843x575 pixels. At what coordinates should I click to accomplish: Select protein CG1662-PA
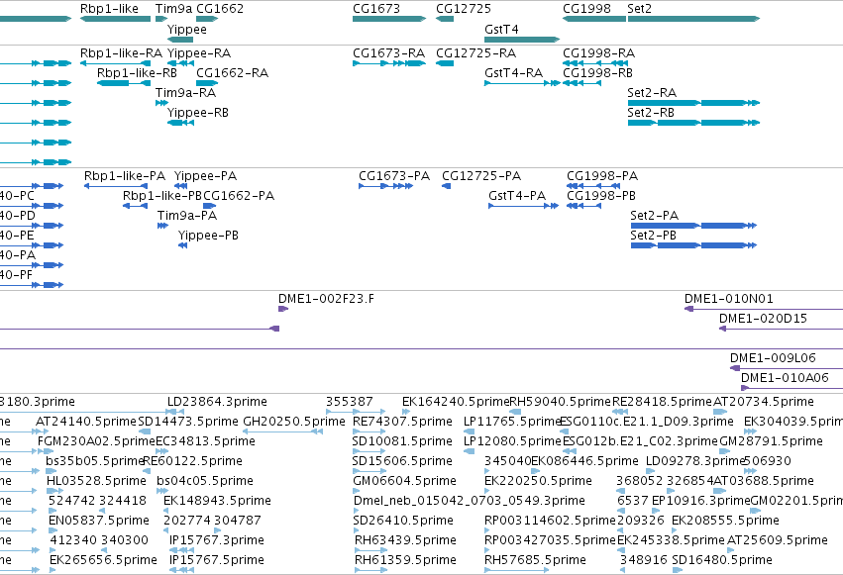pos(209,206)
